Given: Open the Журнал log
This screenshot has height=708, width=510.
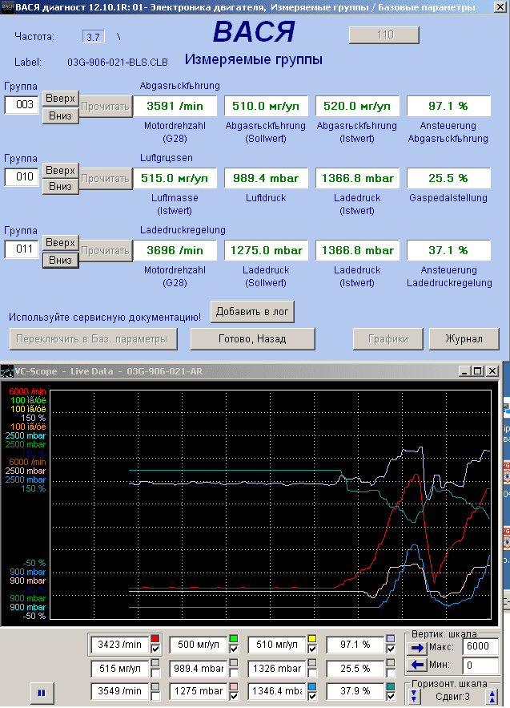Looking at the screenshot, I should [464, 338].
